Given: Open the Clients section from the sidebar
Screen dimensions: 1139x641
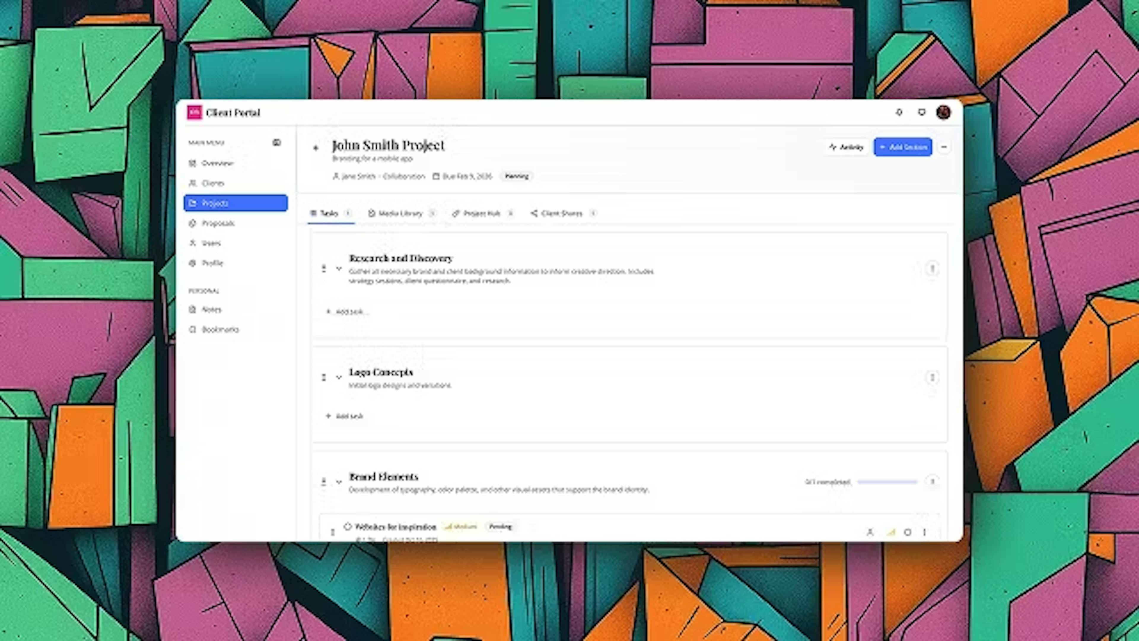Looking at the screenshot, I should pyautogui.click(x=212, y=183).
